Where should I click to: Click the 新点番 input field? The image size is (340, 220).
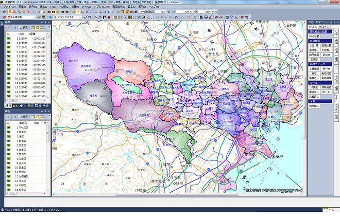(142, 12)
